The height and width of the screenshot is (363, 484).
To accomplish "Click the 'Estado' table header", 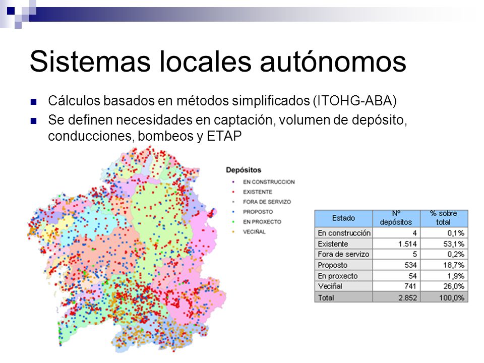I will pos(343,218).
